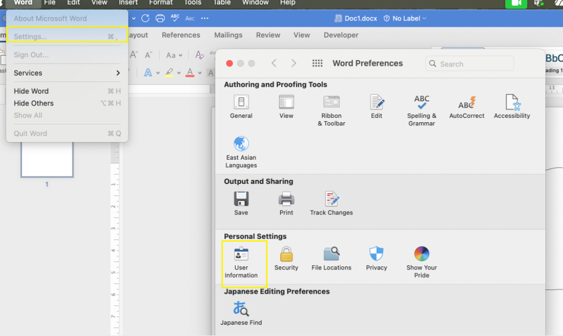
Task: Expand the Services submenu
Action: [x=67, y=73]
